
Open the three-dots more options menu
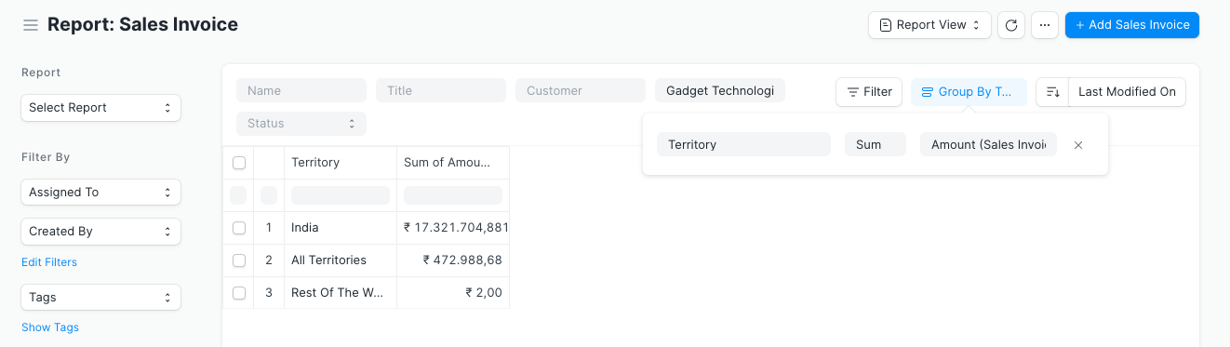[1045, 25]
